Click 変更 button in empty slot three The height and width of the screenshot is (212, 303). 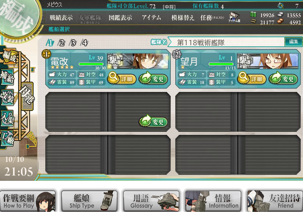click(x=153, y=121)
